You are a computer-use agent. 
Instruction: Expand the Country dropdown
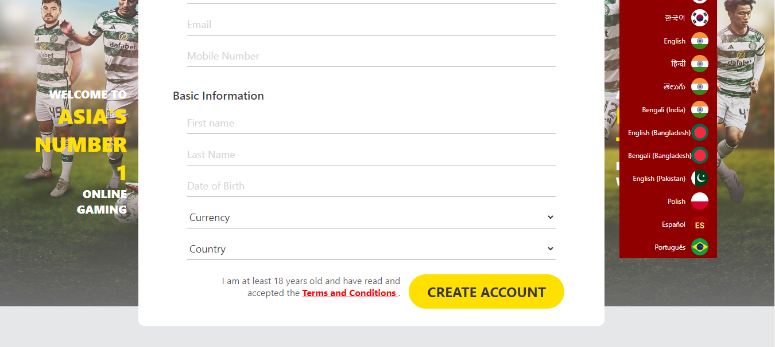[371, 249]
